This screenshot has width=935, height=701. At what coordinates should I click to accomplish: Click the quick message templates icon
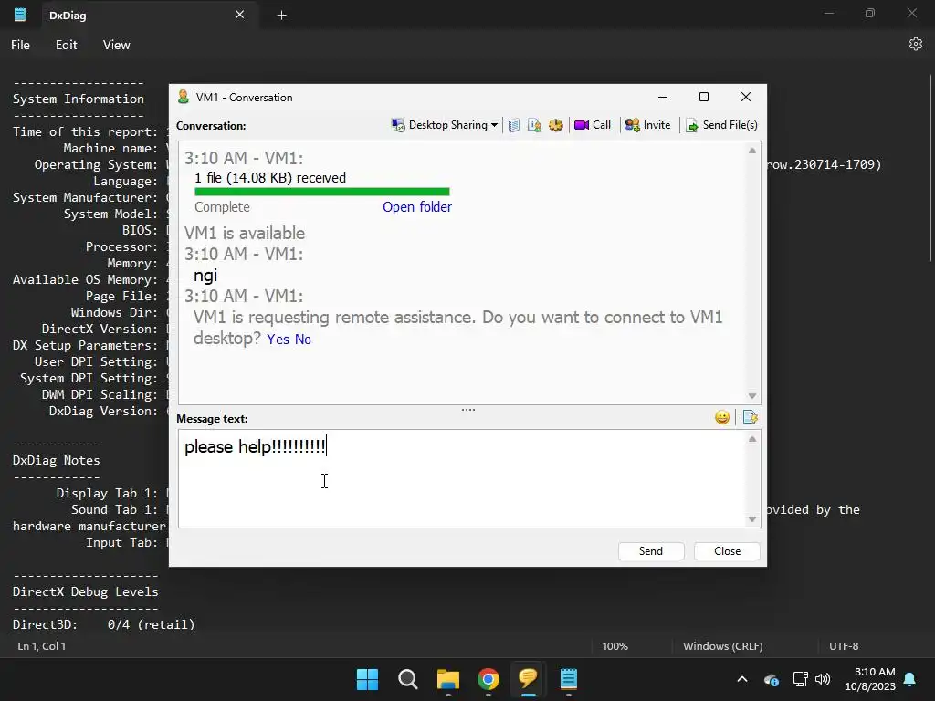(751, 417)
